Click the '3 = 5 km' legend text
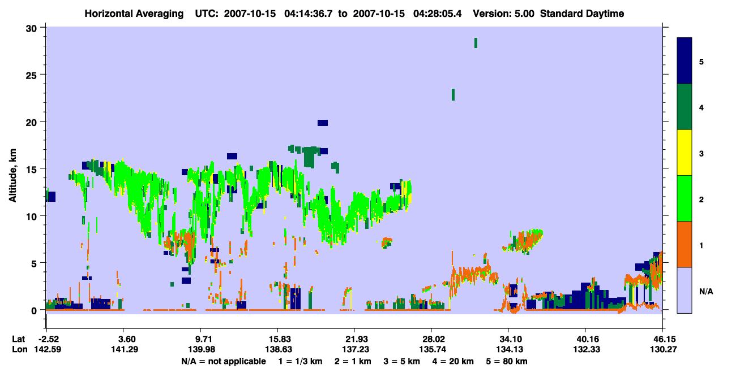Screen dimensions: 736x377 (403, 361)
